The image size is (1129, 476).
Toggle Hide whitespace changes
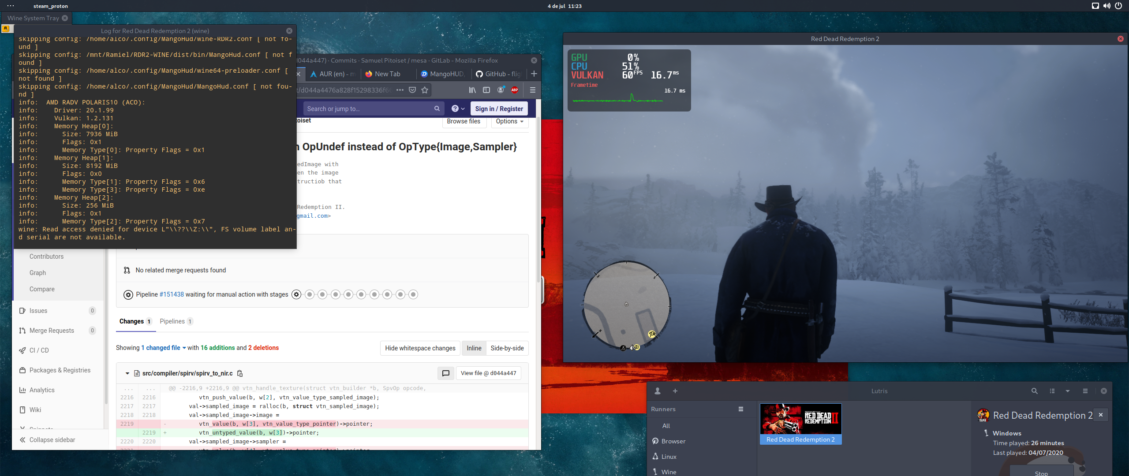click(420, 348)
